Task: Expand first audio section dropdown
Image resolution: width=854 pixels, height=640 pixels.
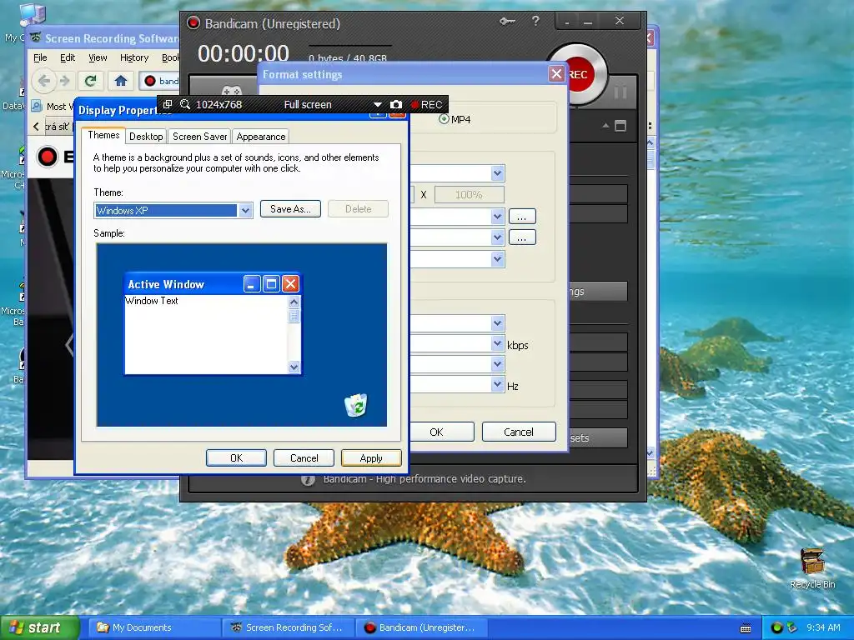Action: click(497, 323)
